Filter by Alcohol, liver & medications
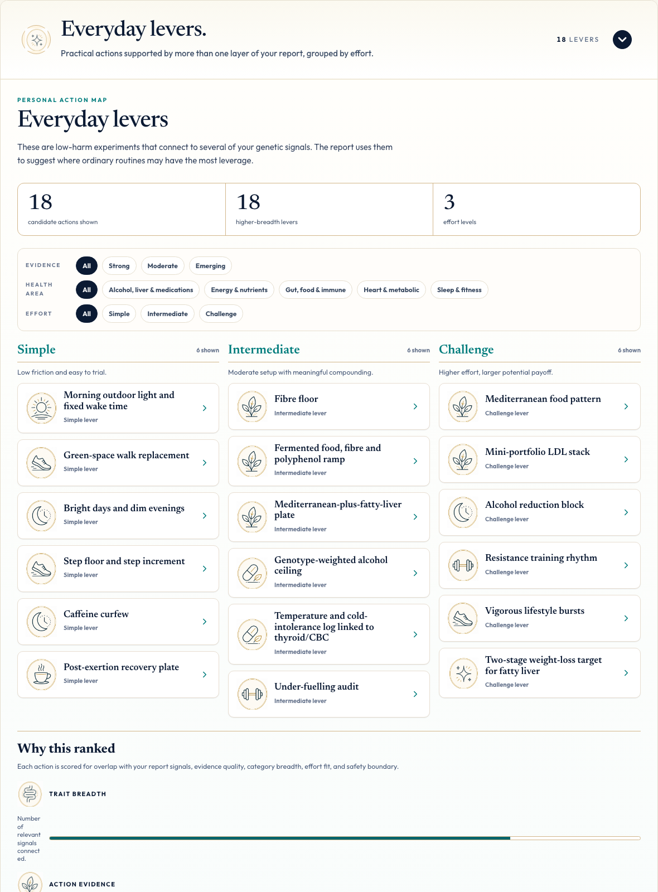This screenshot has width=658, height=892. click(x=151, y=290)
